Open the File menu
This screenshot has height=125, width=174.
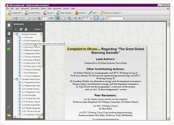[x=8, y=8]
